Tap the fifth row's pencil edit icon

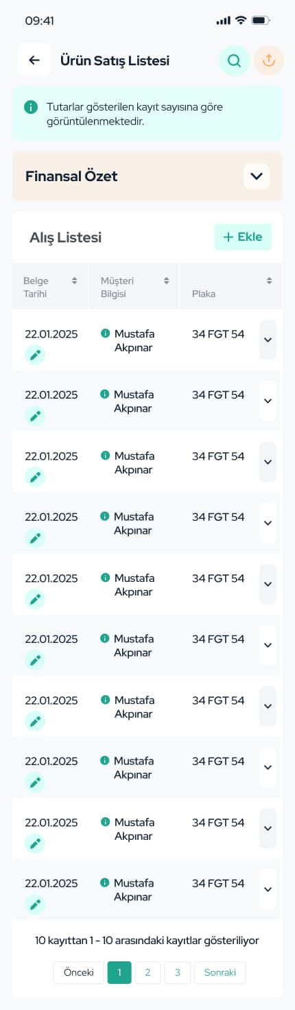click(35, 599)
